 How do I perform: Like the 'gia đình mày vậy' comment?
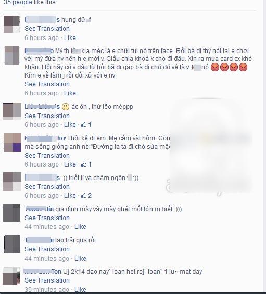coord(80,227)
